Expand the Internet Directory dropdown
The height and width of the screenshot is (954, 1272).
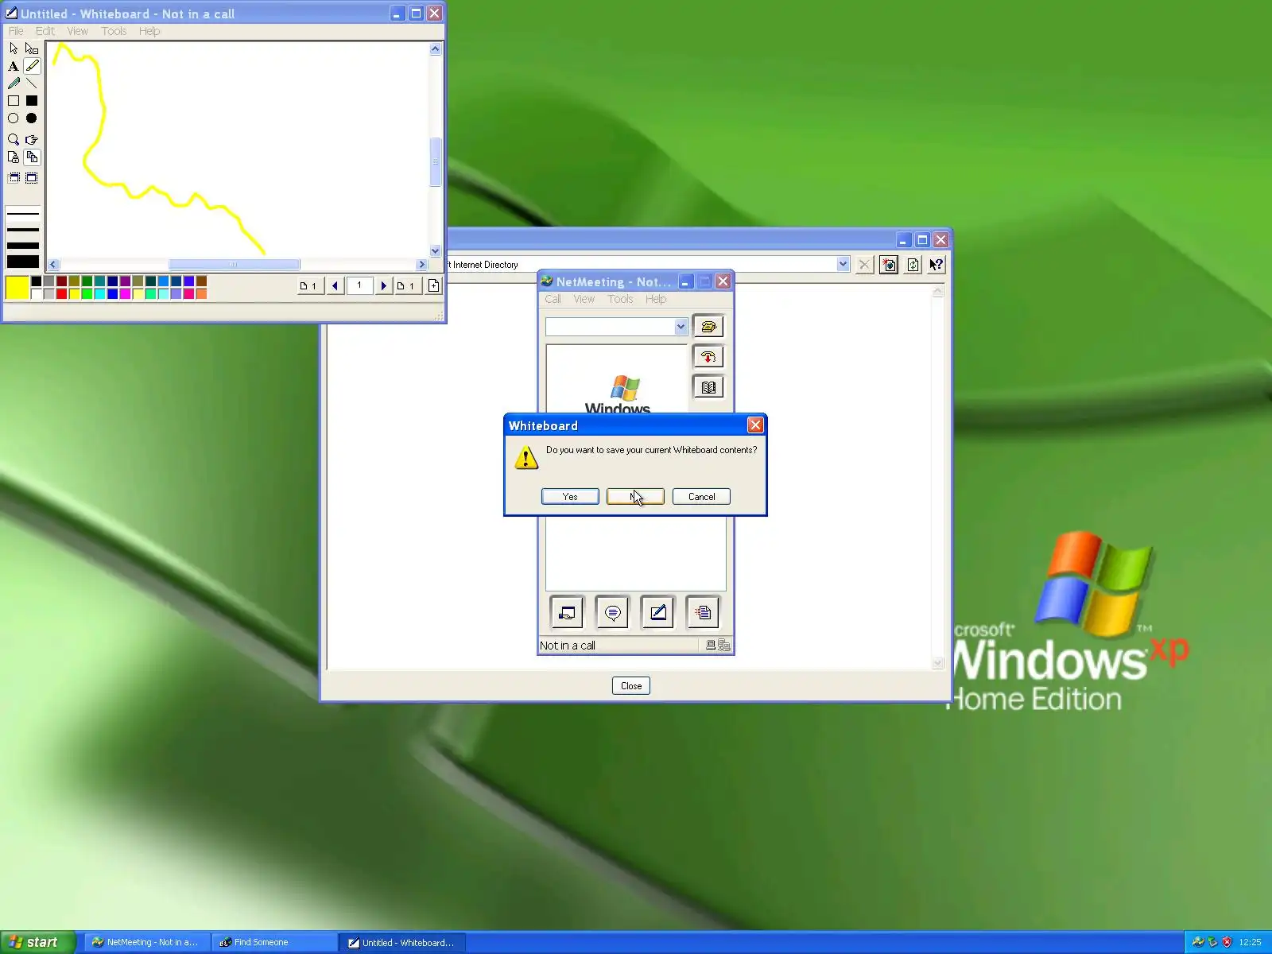pos(843,265)
